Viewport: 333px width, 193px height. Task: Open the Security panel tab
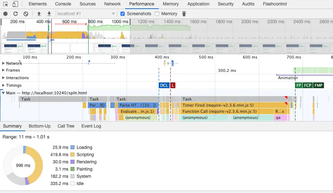(x=226, y=4)
